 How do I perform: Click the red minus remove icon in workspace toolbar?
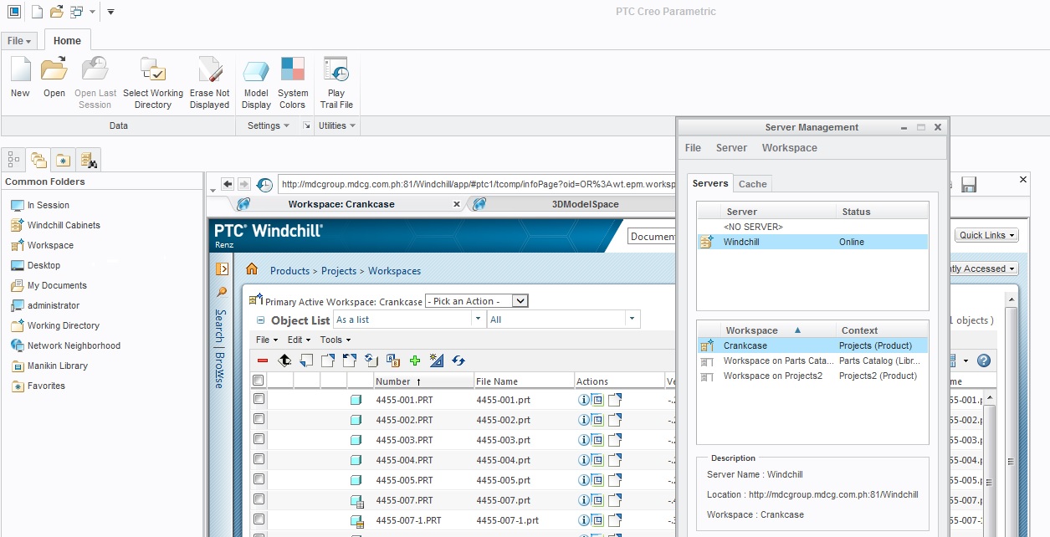click(x=263, y=361)
